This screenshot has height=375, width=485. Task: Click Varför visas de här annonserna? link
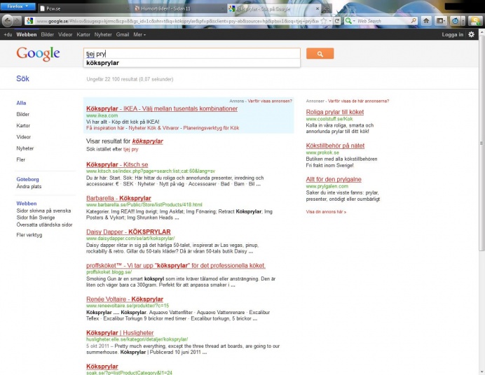[358, 101]
